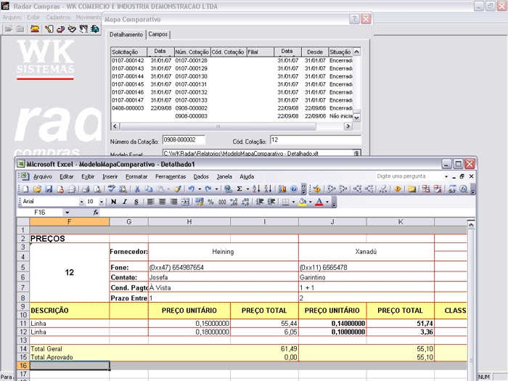Click the Número da Cotação input field

[x=184, y=139]
